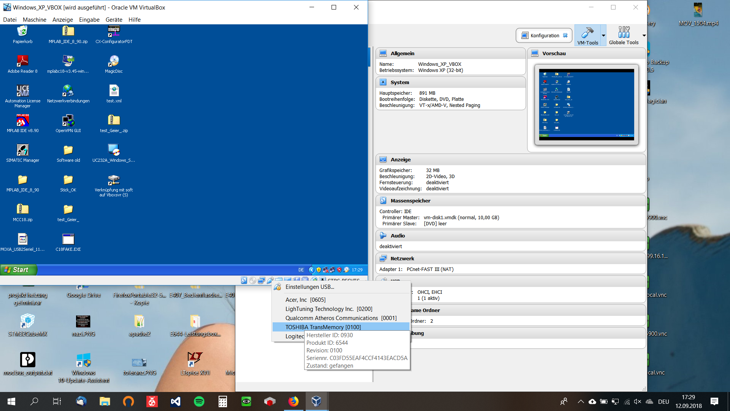Expand hidden XP tray icons arrow

(x=311, y=270)
